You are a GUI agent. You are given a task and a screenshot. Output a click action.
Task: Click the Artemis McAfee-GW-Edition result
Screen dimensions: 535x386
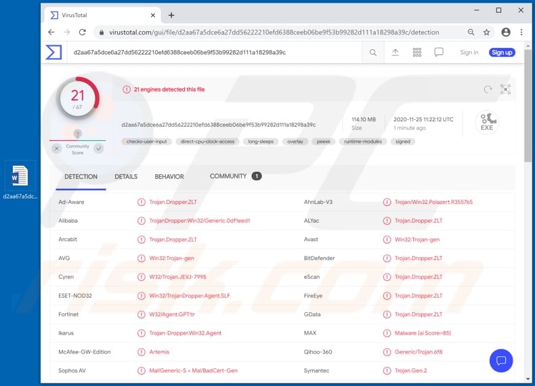pyautogui.click(x=159, y=352)
